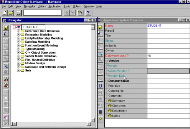Open the Navigator menu
Screen dimensions: 190x129
pos(29,6)
